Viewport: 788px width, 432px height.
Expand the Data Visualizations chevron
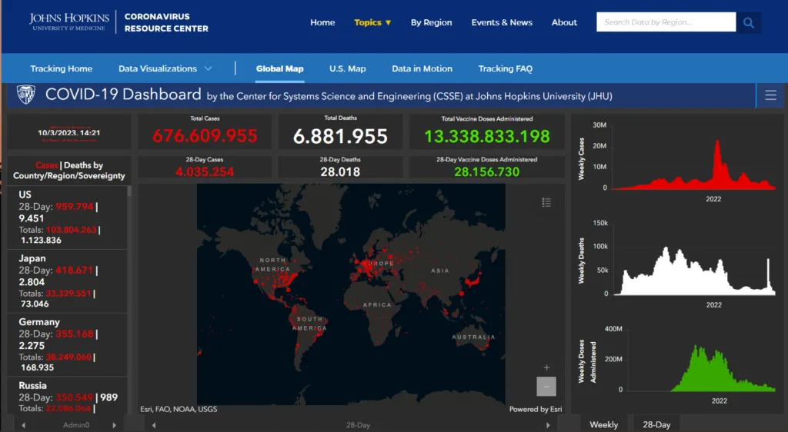pos(209,68)
